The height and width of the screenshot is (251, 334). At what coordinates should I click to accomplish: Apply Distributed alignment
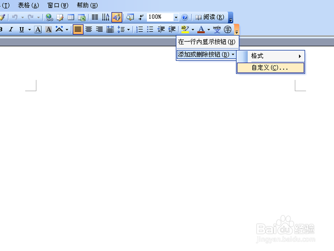[110, 29]
